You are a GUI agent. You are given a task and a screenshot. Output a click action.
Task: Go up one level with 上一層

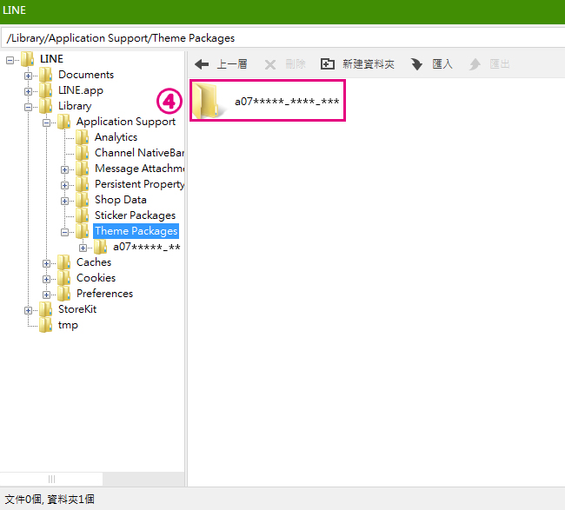pyautogui.click(x=232, y=64)
